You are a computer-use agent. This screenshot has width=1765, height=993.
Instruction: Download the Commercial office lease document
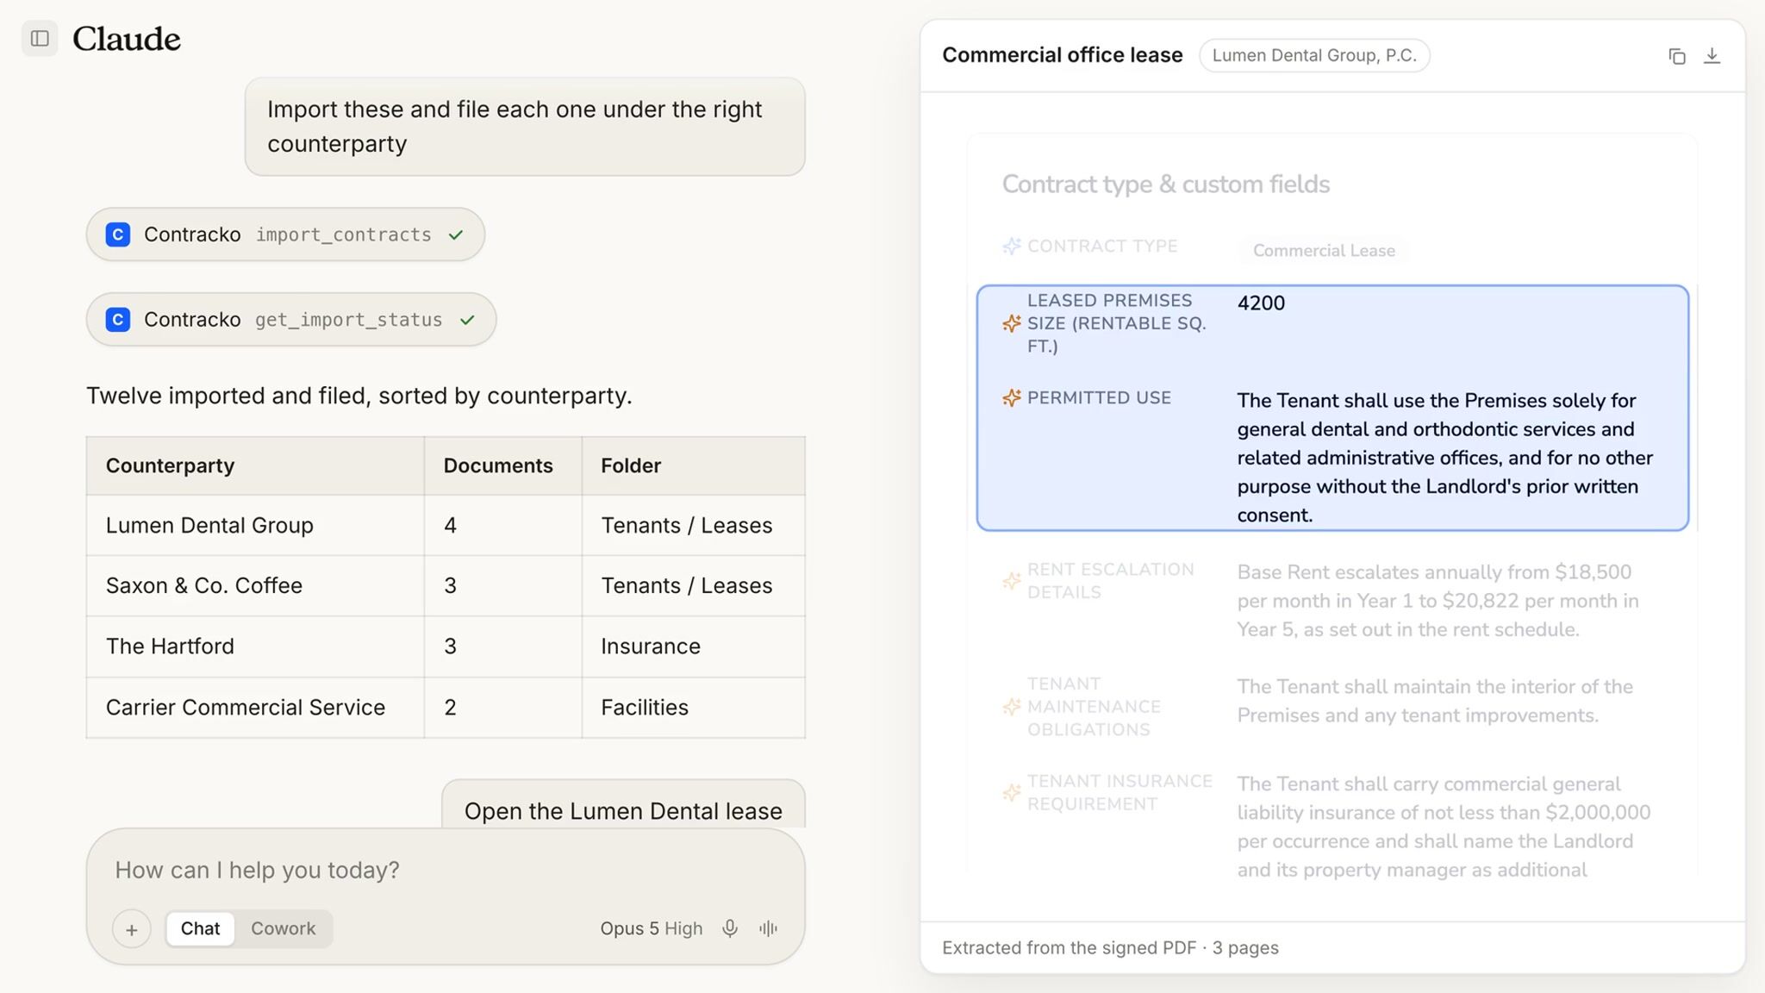click(1712, 56)
